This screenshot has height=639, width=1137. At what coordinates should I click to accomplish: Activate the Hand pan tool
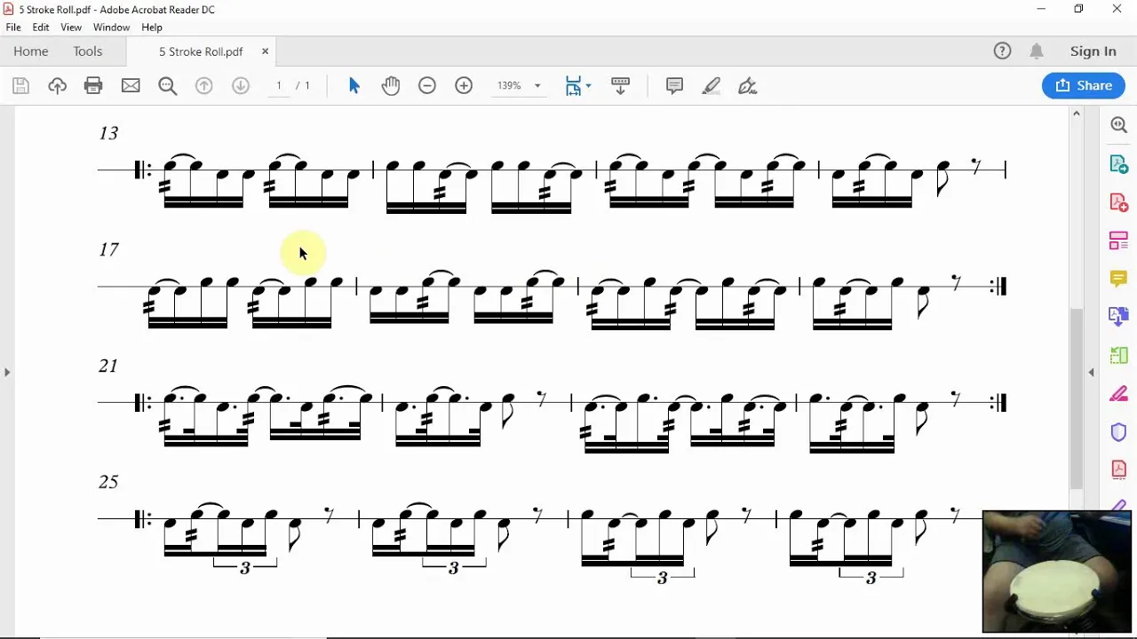coord(391,86)
